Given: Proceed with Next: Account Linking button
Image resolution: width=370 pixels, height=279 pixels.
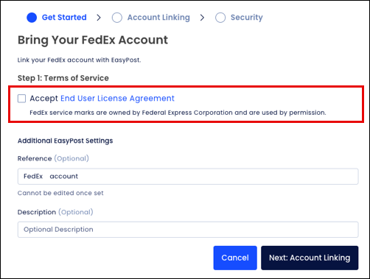Looking at the screenshot, I should click(310, 258).
